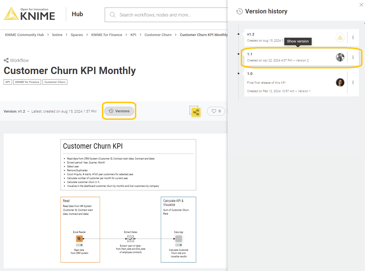Select the Excel Reader node in the workflow
The height and width of the screenshot is (271, 365).
pyautogui.click(x=80, y=239)
